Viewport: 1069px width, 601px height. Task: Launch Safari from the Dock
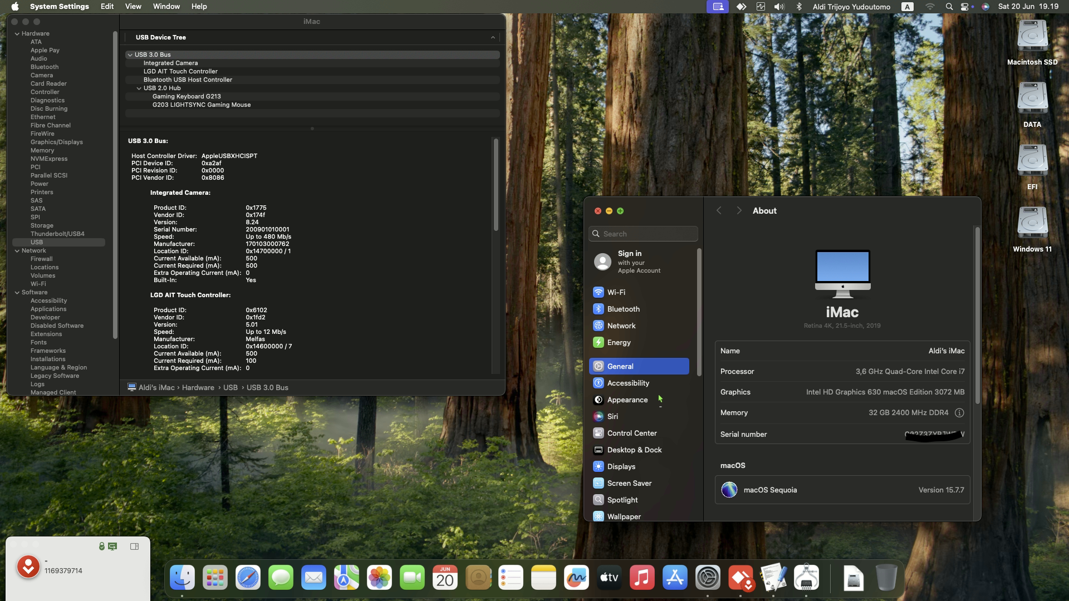pyautogui.click(x=248, y=578)
